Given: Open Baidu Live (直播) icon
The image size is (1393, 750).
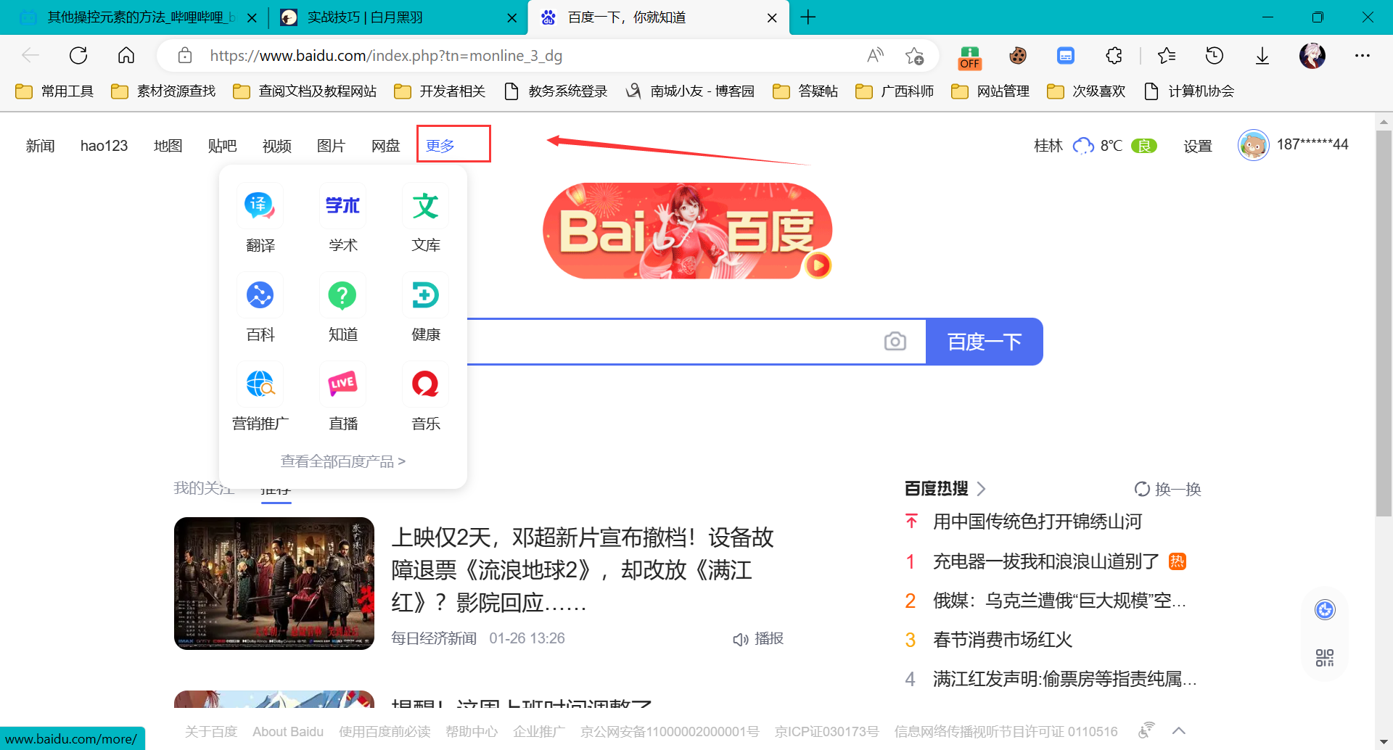Looking at the screenshot, I should pos(342,384).
